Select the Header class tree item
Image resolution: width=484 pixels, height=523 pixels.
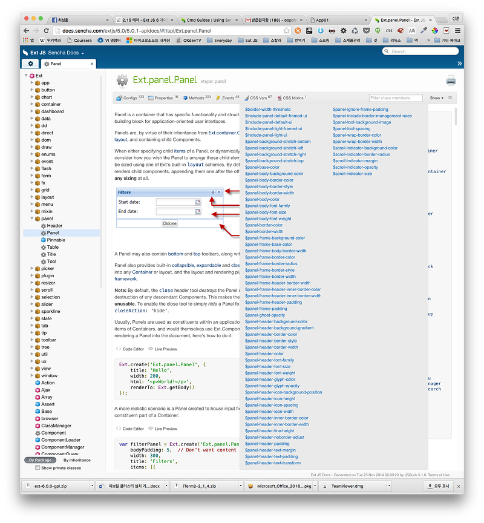(54, 226)
